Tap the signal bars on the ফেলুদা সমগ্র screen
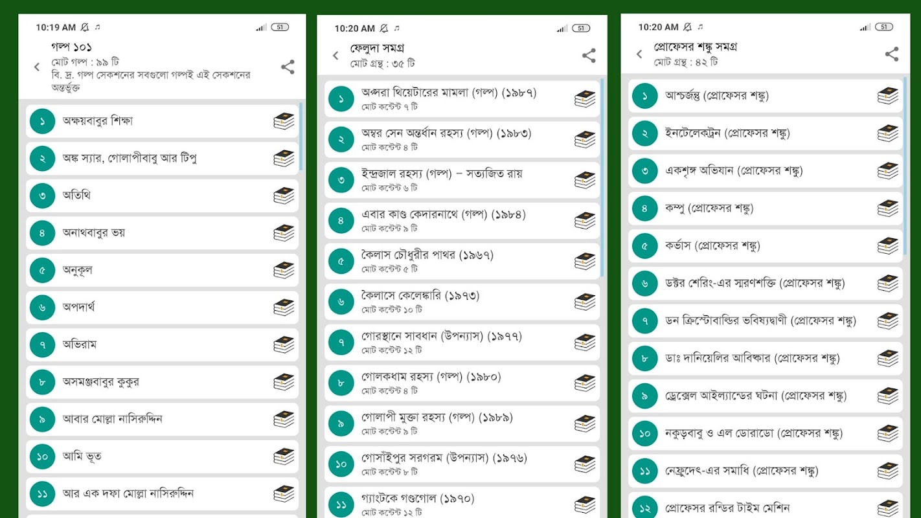Screen dimensions: 921x518 (562, 28)
